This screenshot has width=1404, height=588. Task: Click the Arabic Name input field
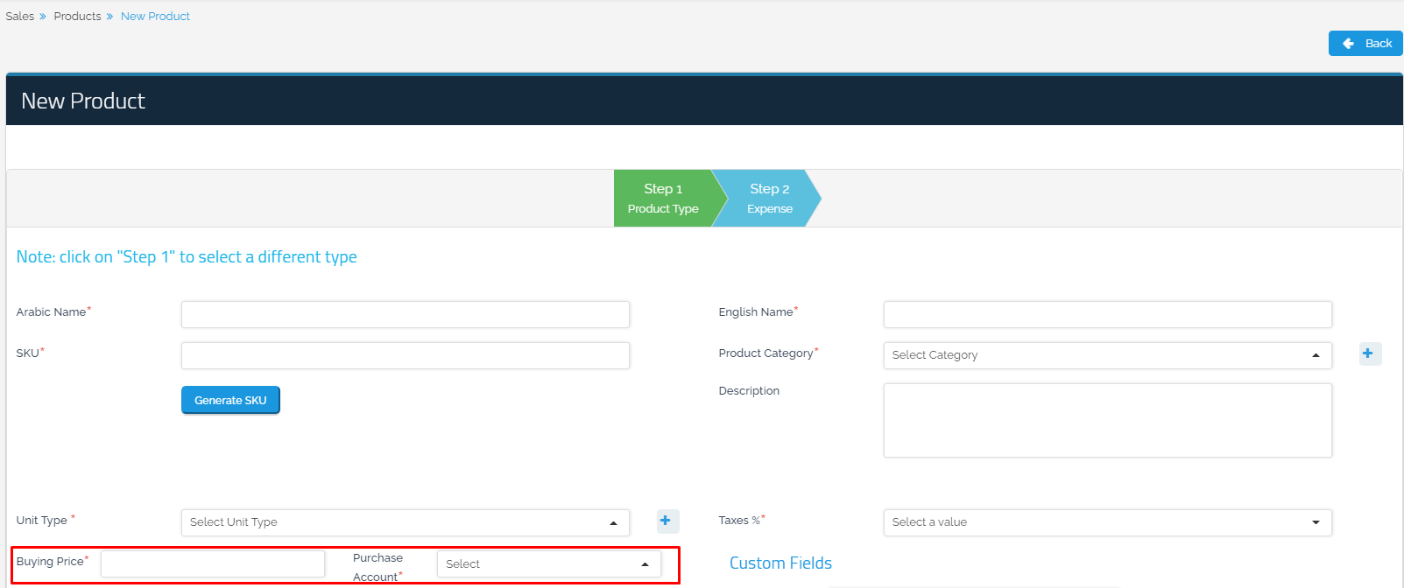tap(405, 314)
